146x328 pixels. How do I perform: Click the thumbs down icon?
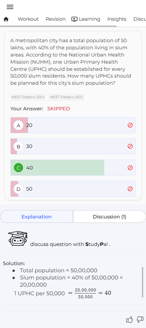tap(140, 320)
